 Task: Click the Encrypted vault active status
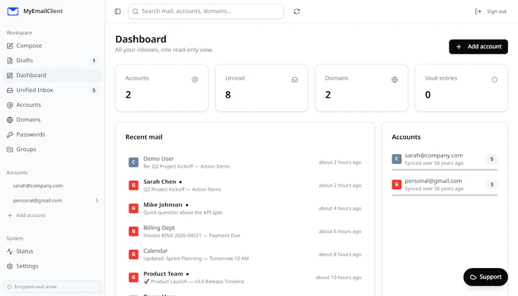[x=52, y=287]
